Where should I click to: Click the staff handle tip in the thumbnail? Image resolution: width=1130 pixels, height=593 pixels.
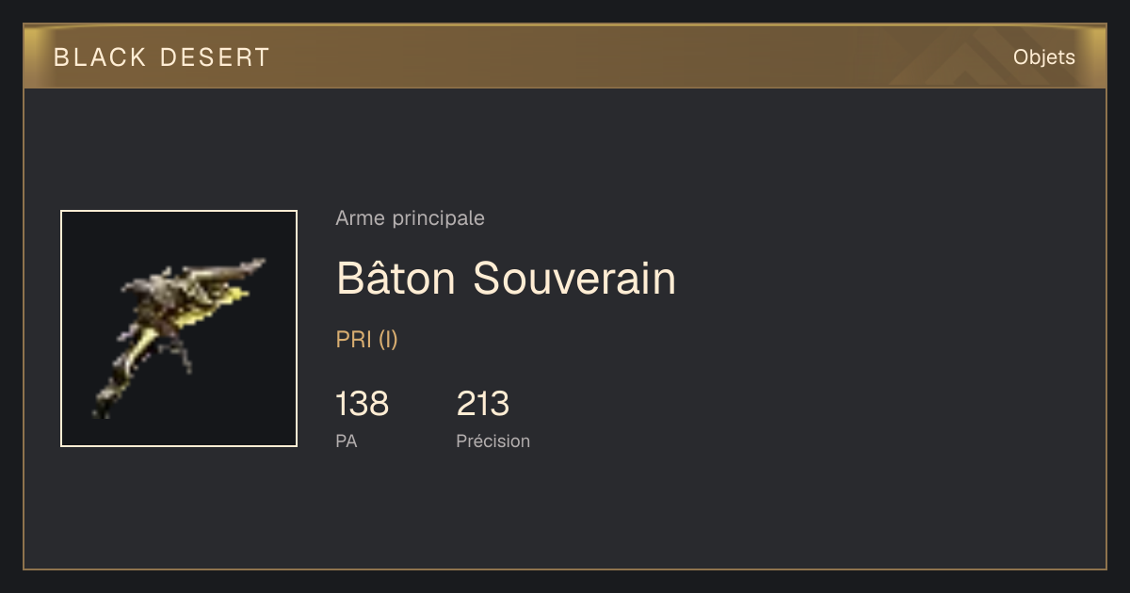(x=102, y=407)
